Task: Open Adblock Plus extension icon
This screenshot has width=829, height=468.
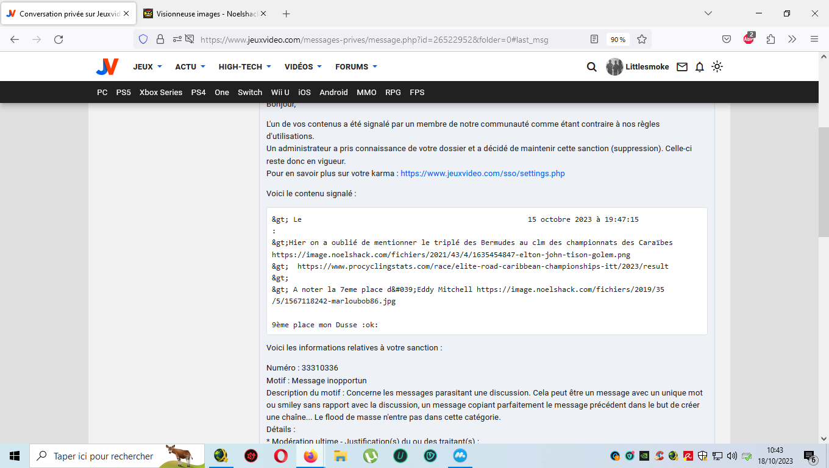Action: pyautogui.click(x=749, y=39)
